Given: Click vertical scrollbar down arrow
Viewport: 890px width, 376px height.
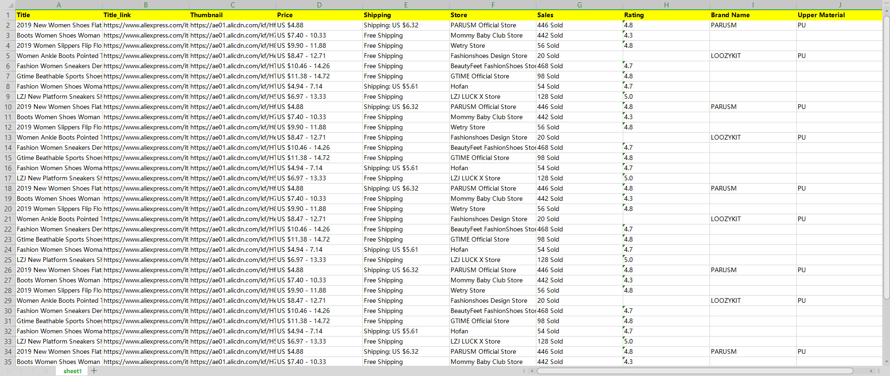Looking at the screenshot, I should [886, 362].
